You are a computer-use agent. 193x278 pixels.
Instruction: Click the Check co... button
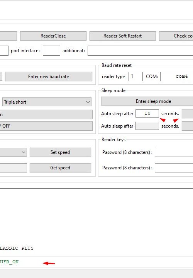[x=176, y=36]
